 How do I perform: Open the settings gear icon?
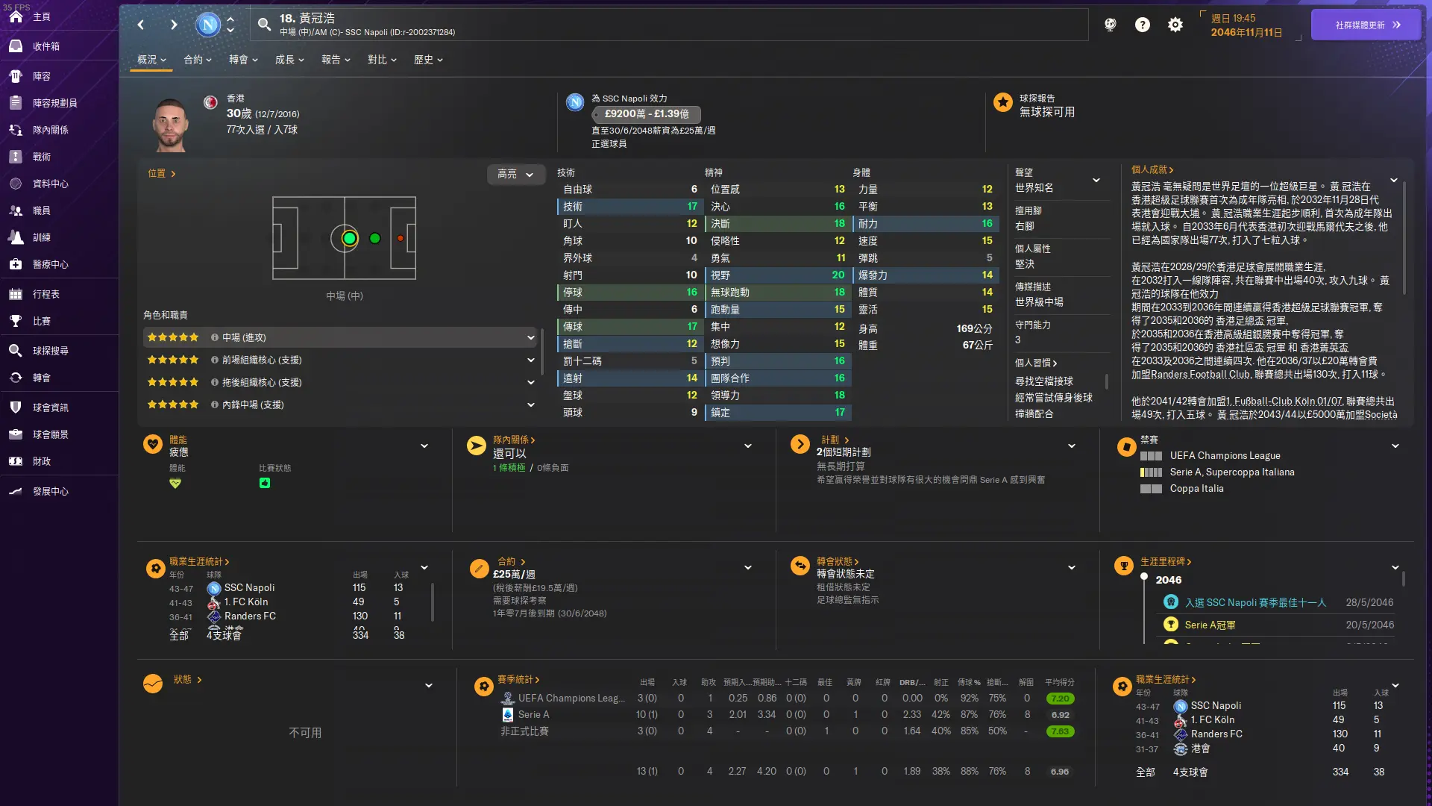click(1175, 25)
